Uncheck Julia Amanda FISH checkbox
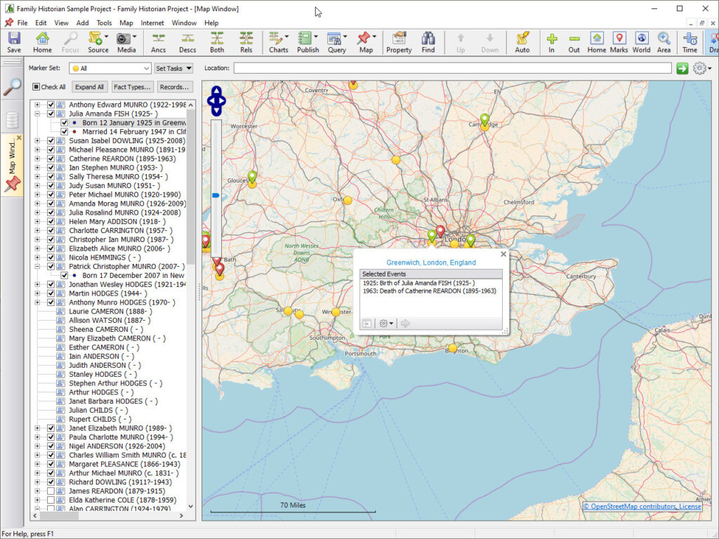 tap(51, 114)
